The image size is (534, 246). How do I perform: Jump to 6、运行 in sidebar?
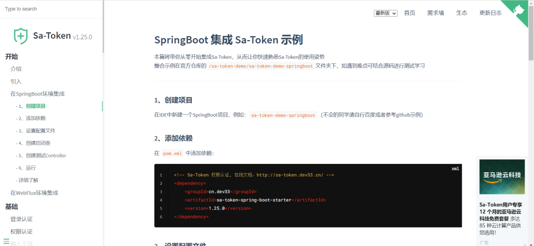click(26, 168)
